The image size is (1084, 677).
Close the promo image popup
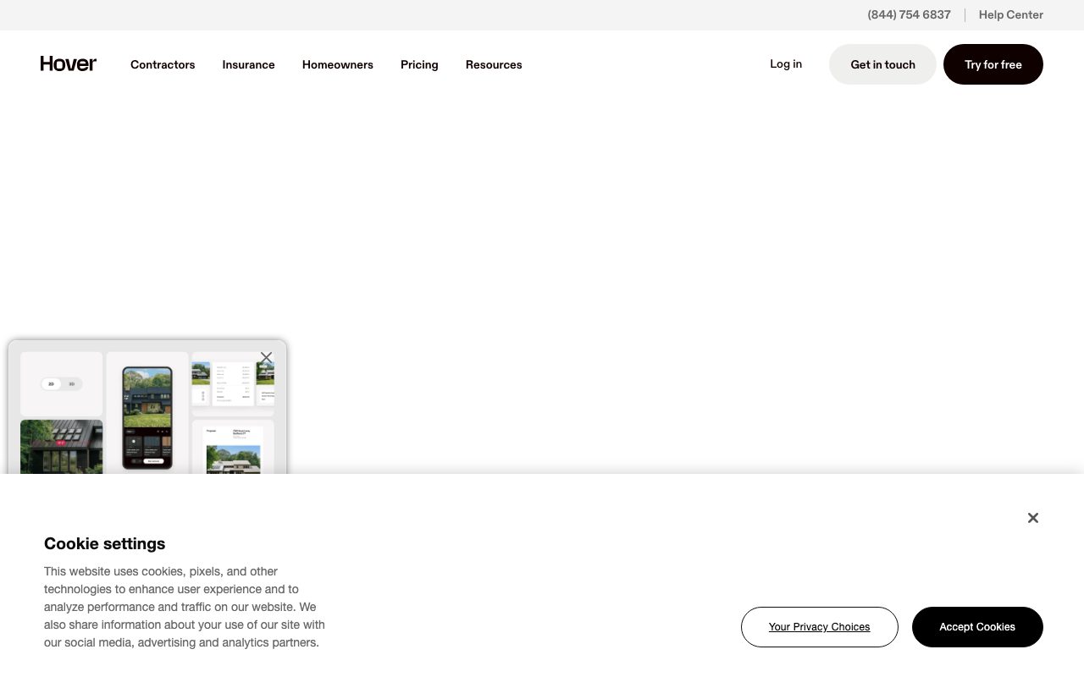click(267, 357)
